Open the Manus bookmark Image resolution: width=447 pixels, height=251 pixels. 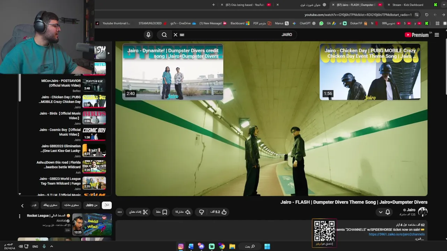281,23
